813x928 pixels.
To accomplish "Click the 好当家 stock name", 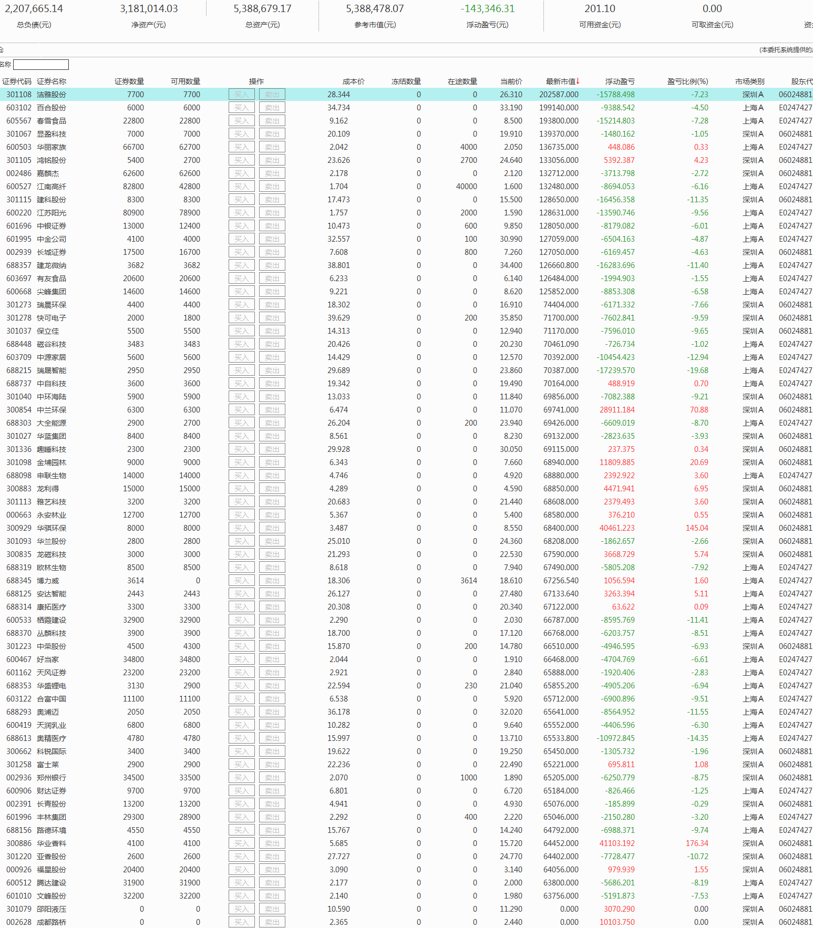I will click(48, 659).
